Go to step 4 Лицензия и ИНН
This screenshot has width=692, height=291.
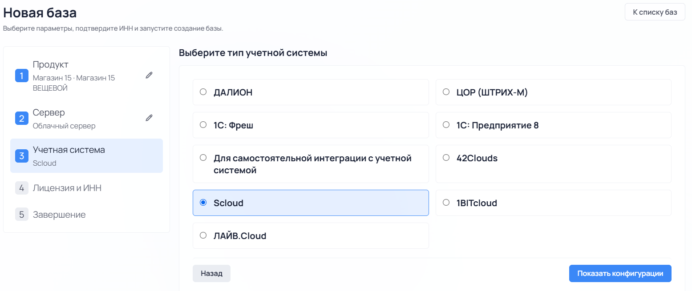point(86,188)
